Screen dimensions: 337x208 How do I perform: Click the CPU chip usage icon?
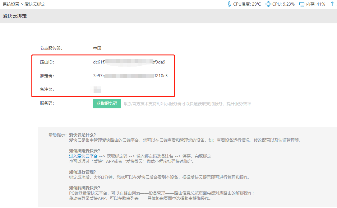click(268, 4)
